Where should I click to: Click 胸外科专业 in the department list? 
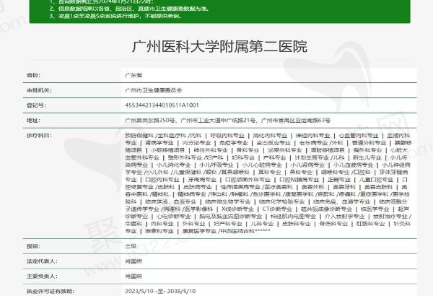[x=367, y=150]
